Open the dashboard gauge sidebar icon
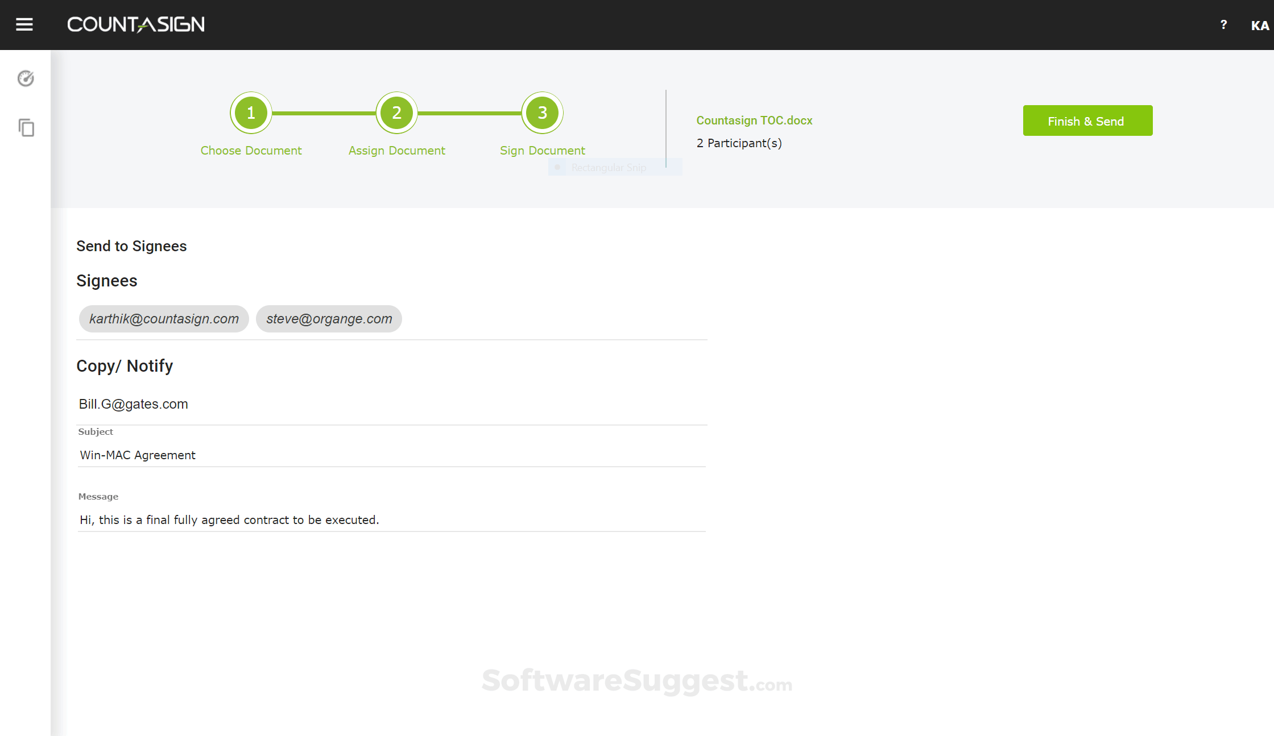Image resolution: width=1274 pixels, height=736 pixels. point(26,78)
